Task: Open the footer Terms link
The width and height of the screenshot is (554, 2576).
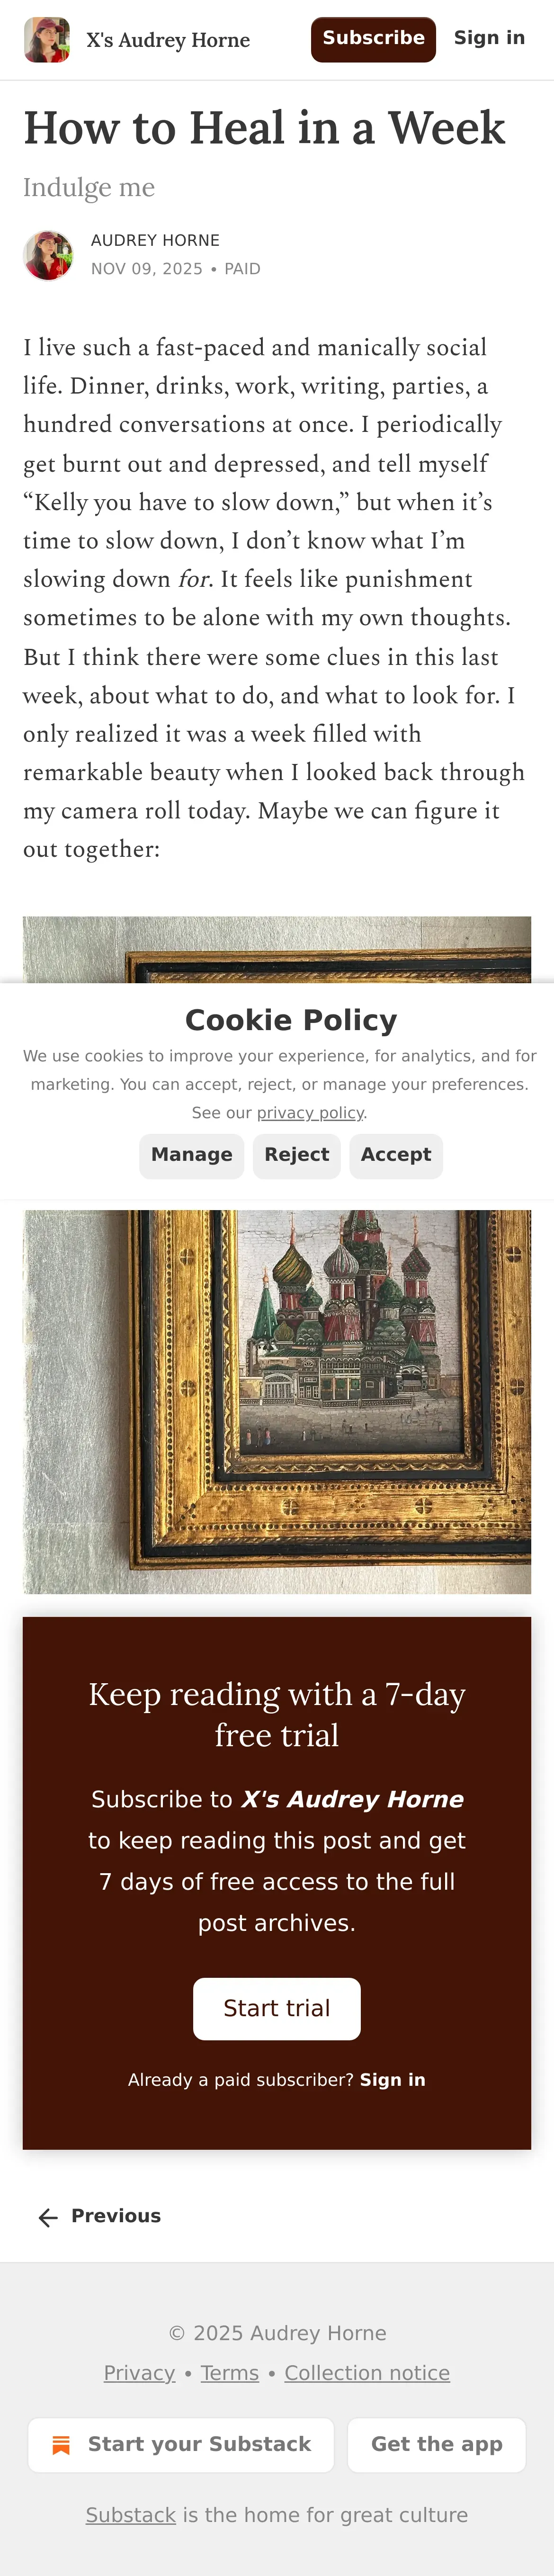Action: point(230,2373)
